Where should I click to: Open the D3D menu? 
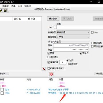pyautogui.click(x=20, y=6)
